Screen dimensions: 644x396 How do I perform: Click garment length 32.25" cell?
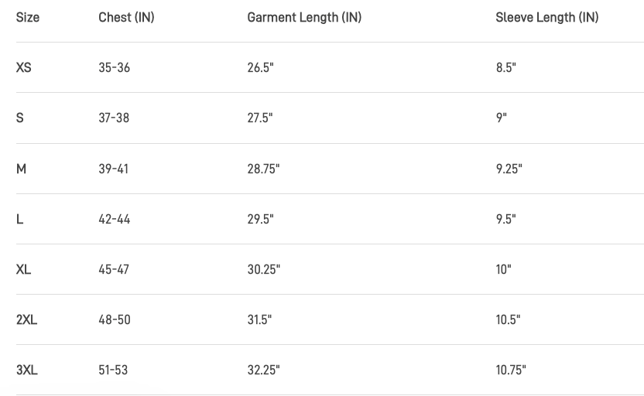click(x=263, y=370)
